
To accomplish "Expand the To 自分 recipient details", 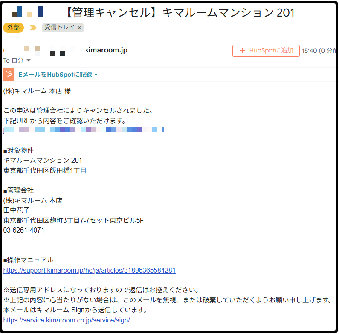I will click(28, 60).
